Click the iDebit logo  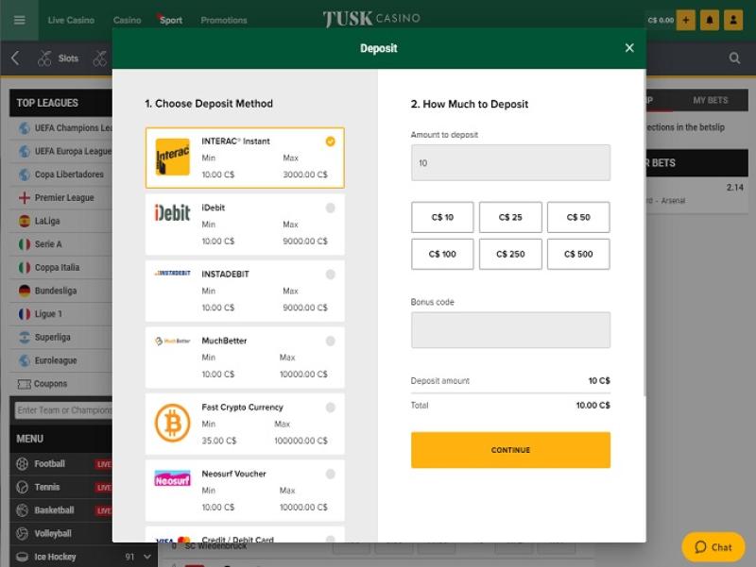tap(172, 212)
